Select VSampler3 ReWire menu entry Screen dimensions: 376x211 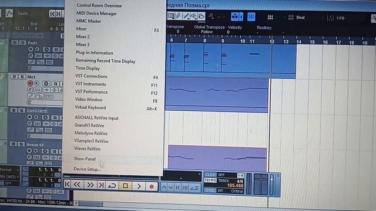point(91,141)
